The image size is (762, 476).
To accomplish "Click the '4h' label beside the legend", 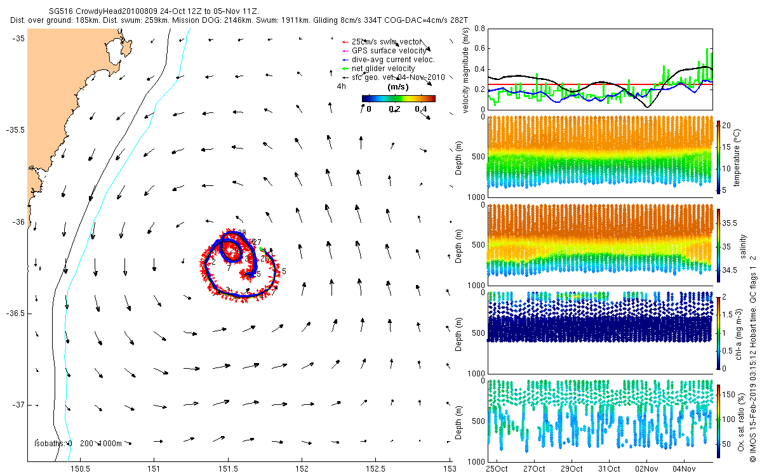I will click(341, 86).
